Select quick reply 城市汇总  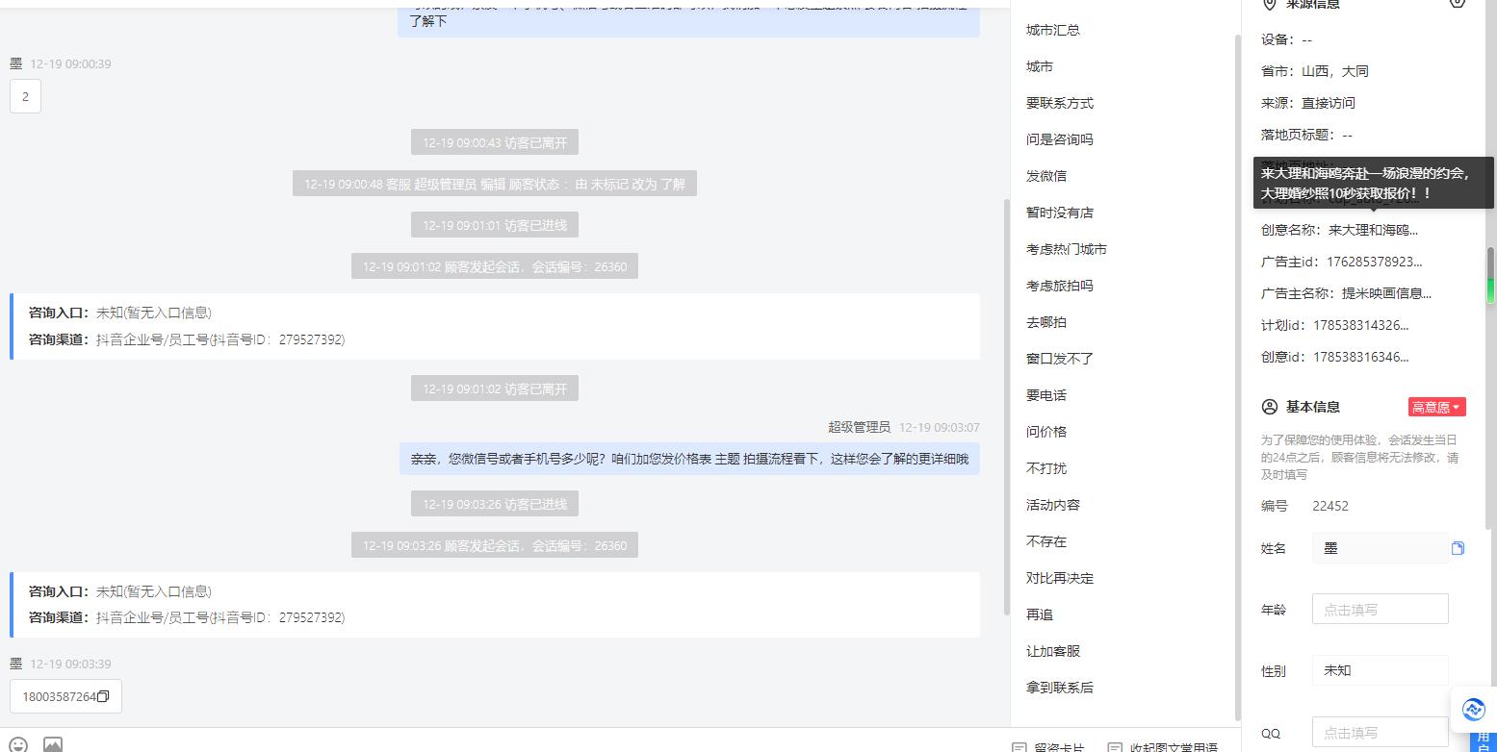click(1053, 30)
